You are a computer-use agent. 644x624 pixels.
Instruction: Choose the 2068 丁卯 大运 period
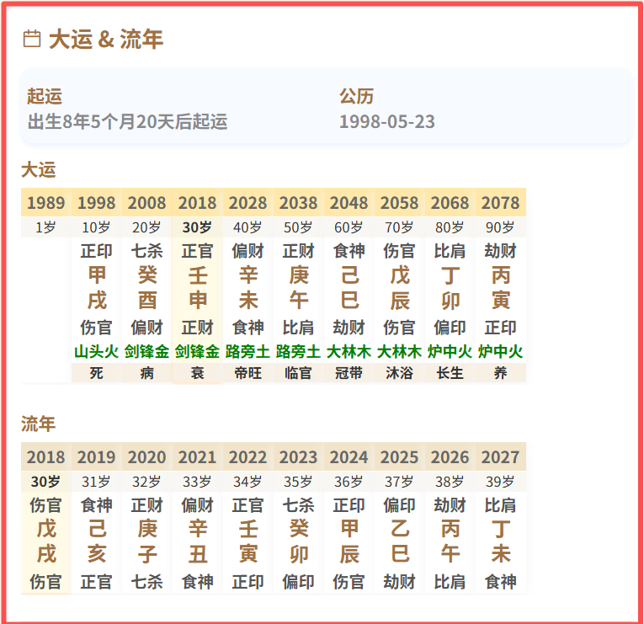(x=450, y=287)
